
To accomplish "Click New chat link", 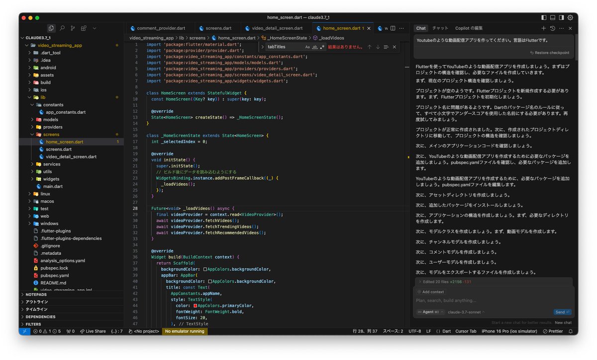I will click(x=563, y=323).
